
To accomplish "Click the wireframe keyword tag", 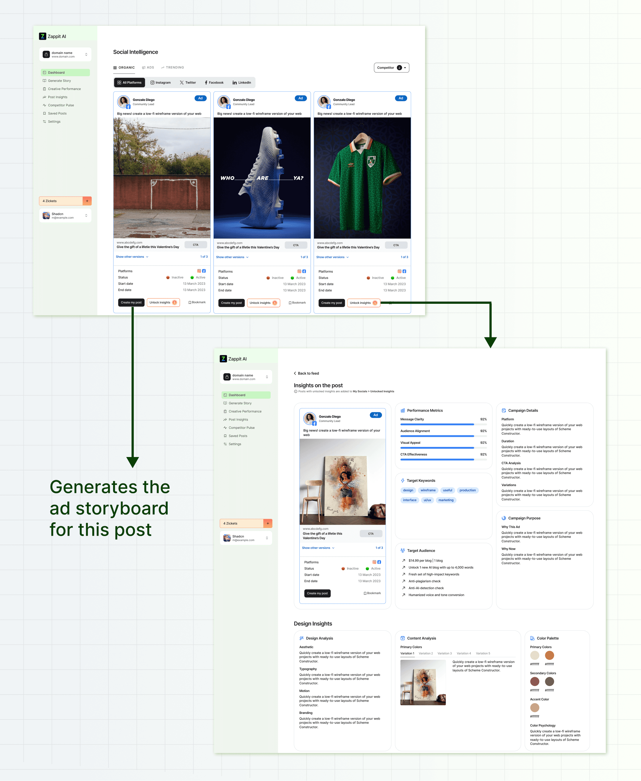I will [428, 490].
